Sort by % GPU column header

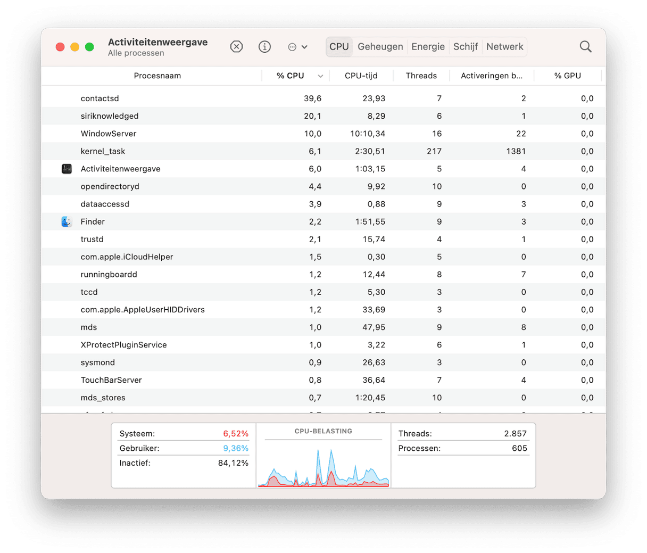567,76
